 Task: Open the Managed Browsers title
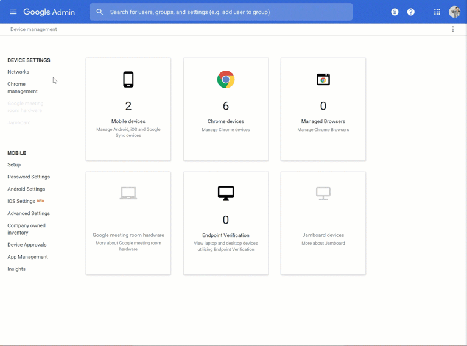(x=323, y=121)
